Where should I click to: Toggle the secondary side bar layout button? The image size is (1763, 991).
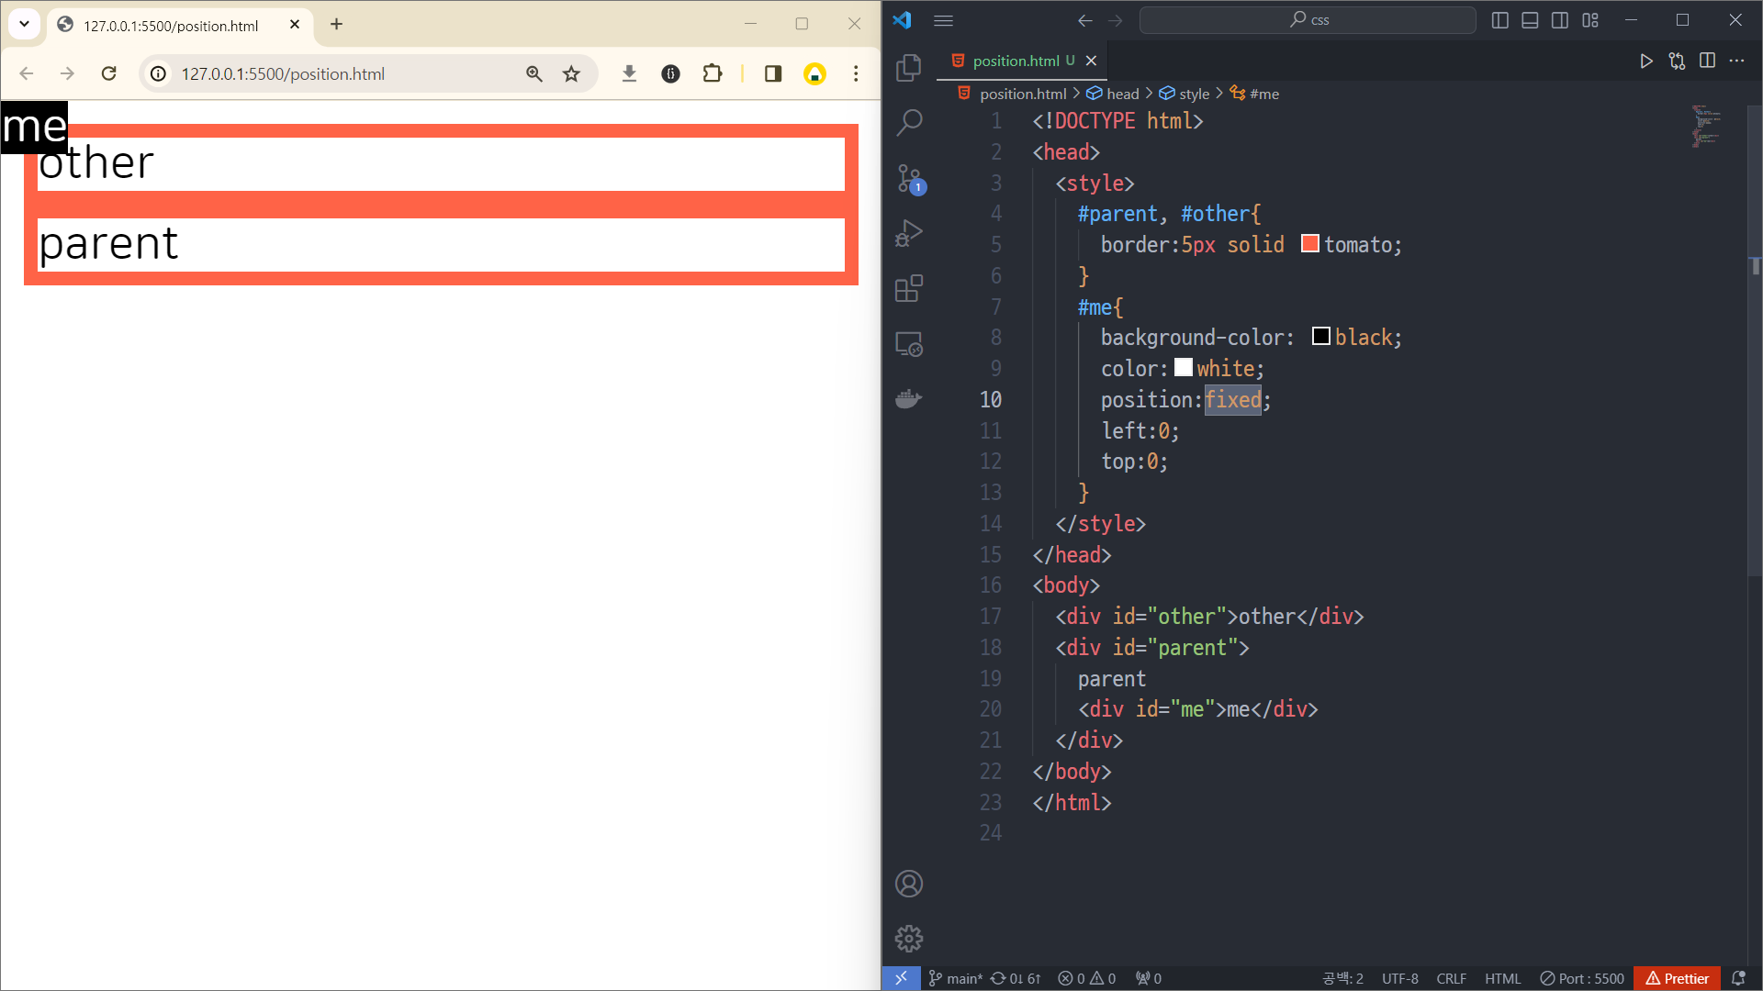(x=1560, y=20)
